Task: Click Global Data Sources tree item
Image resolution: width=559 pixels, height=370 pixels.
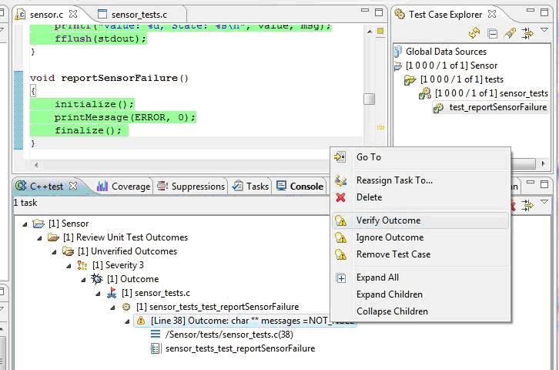Action: click(x=446, y=52)
